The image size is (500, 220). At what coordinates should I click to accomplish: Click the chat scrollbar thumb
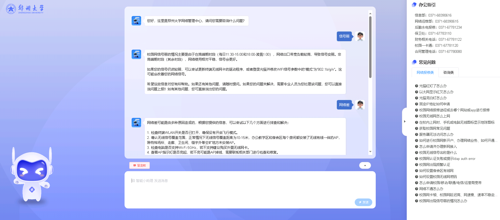[x=370, y=47]
